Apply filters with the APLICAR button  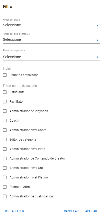click(x=91, y=211)
